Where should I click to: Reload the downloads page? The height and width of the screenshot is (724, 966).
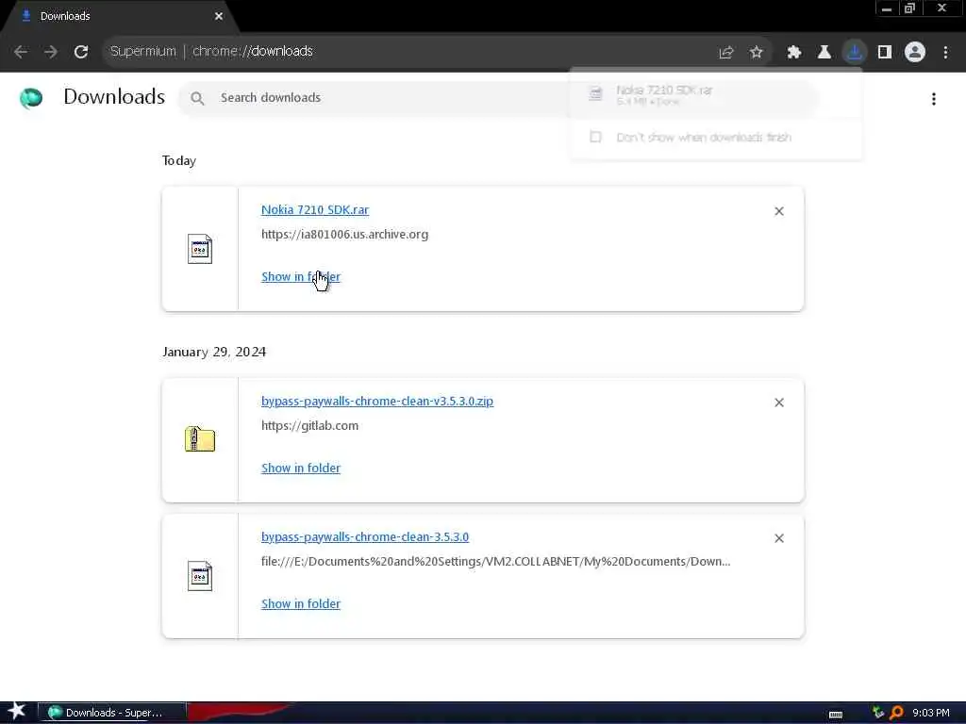coord(81,52)
